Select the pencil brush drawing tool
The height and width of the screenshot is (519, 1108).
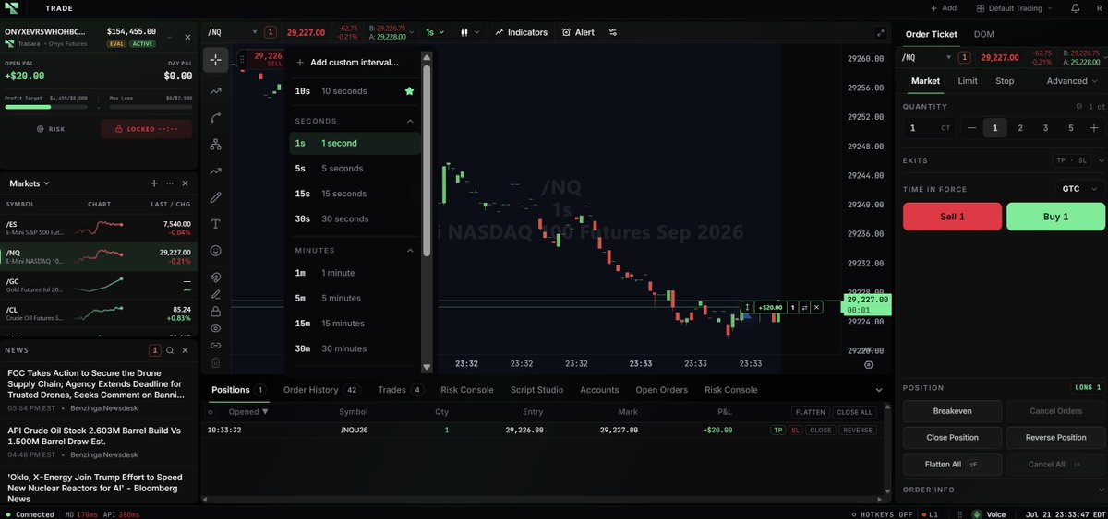point(215,197)
